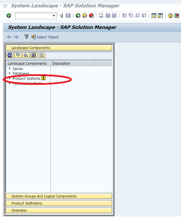The image size is (181, 217).
Task: Click the filter funnel icon
Action: [26, 37]
